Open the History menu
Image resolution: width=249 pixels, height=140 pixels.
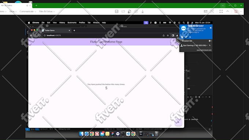[x=62, y=23]
